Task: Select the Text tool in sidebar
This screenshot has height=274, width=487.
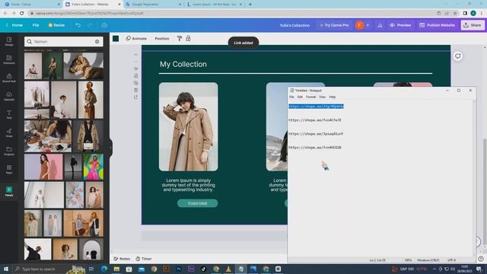Action: coord(9,114)
